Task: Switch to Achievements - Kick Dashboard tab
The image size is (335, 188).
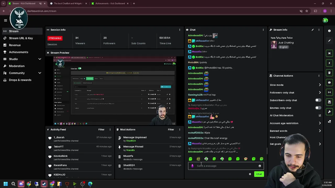Action: pos(110,3)
